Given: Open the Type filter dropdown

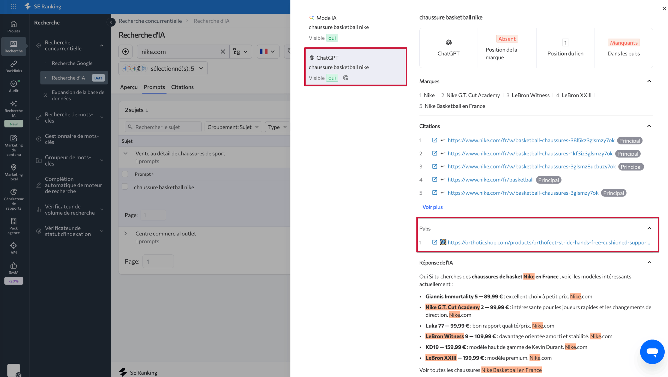Looking at the screenshot, I should [x=277, y=127].
